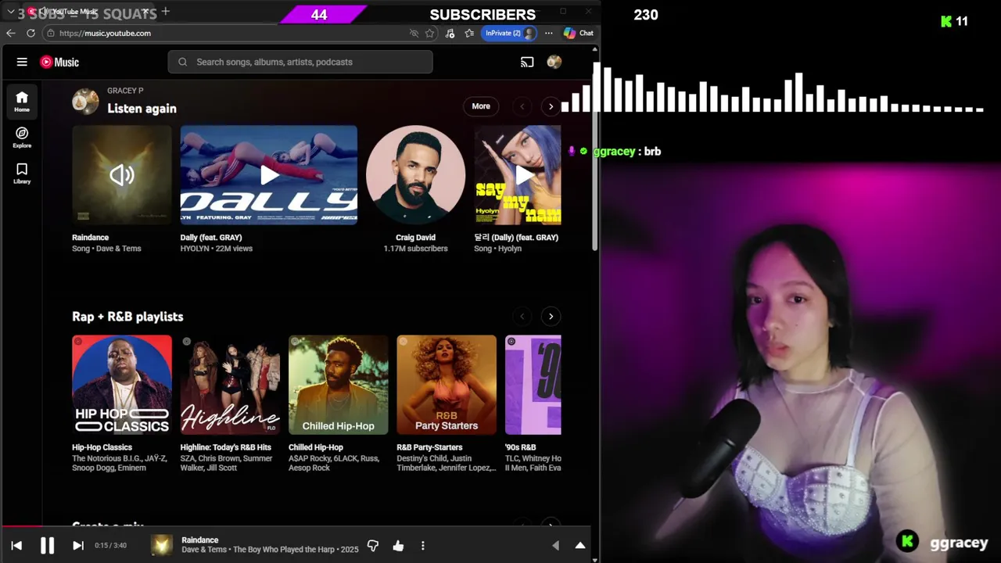This screenshot has width=1001, height=563.
Task: Open Craig David artist circle
Action: click(415, 175)
